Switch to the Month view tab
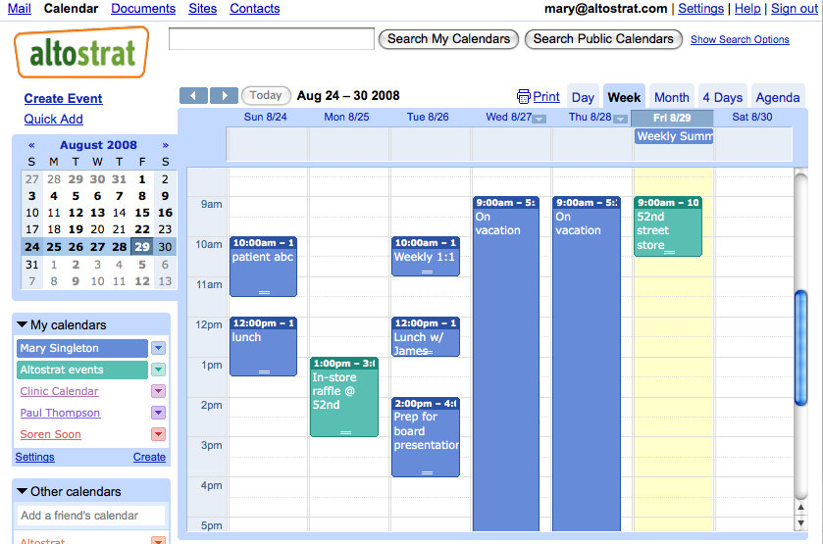The width and height of the screenshot is (823, 544). pos(671,97)
